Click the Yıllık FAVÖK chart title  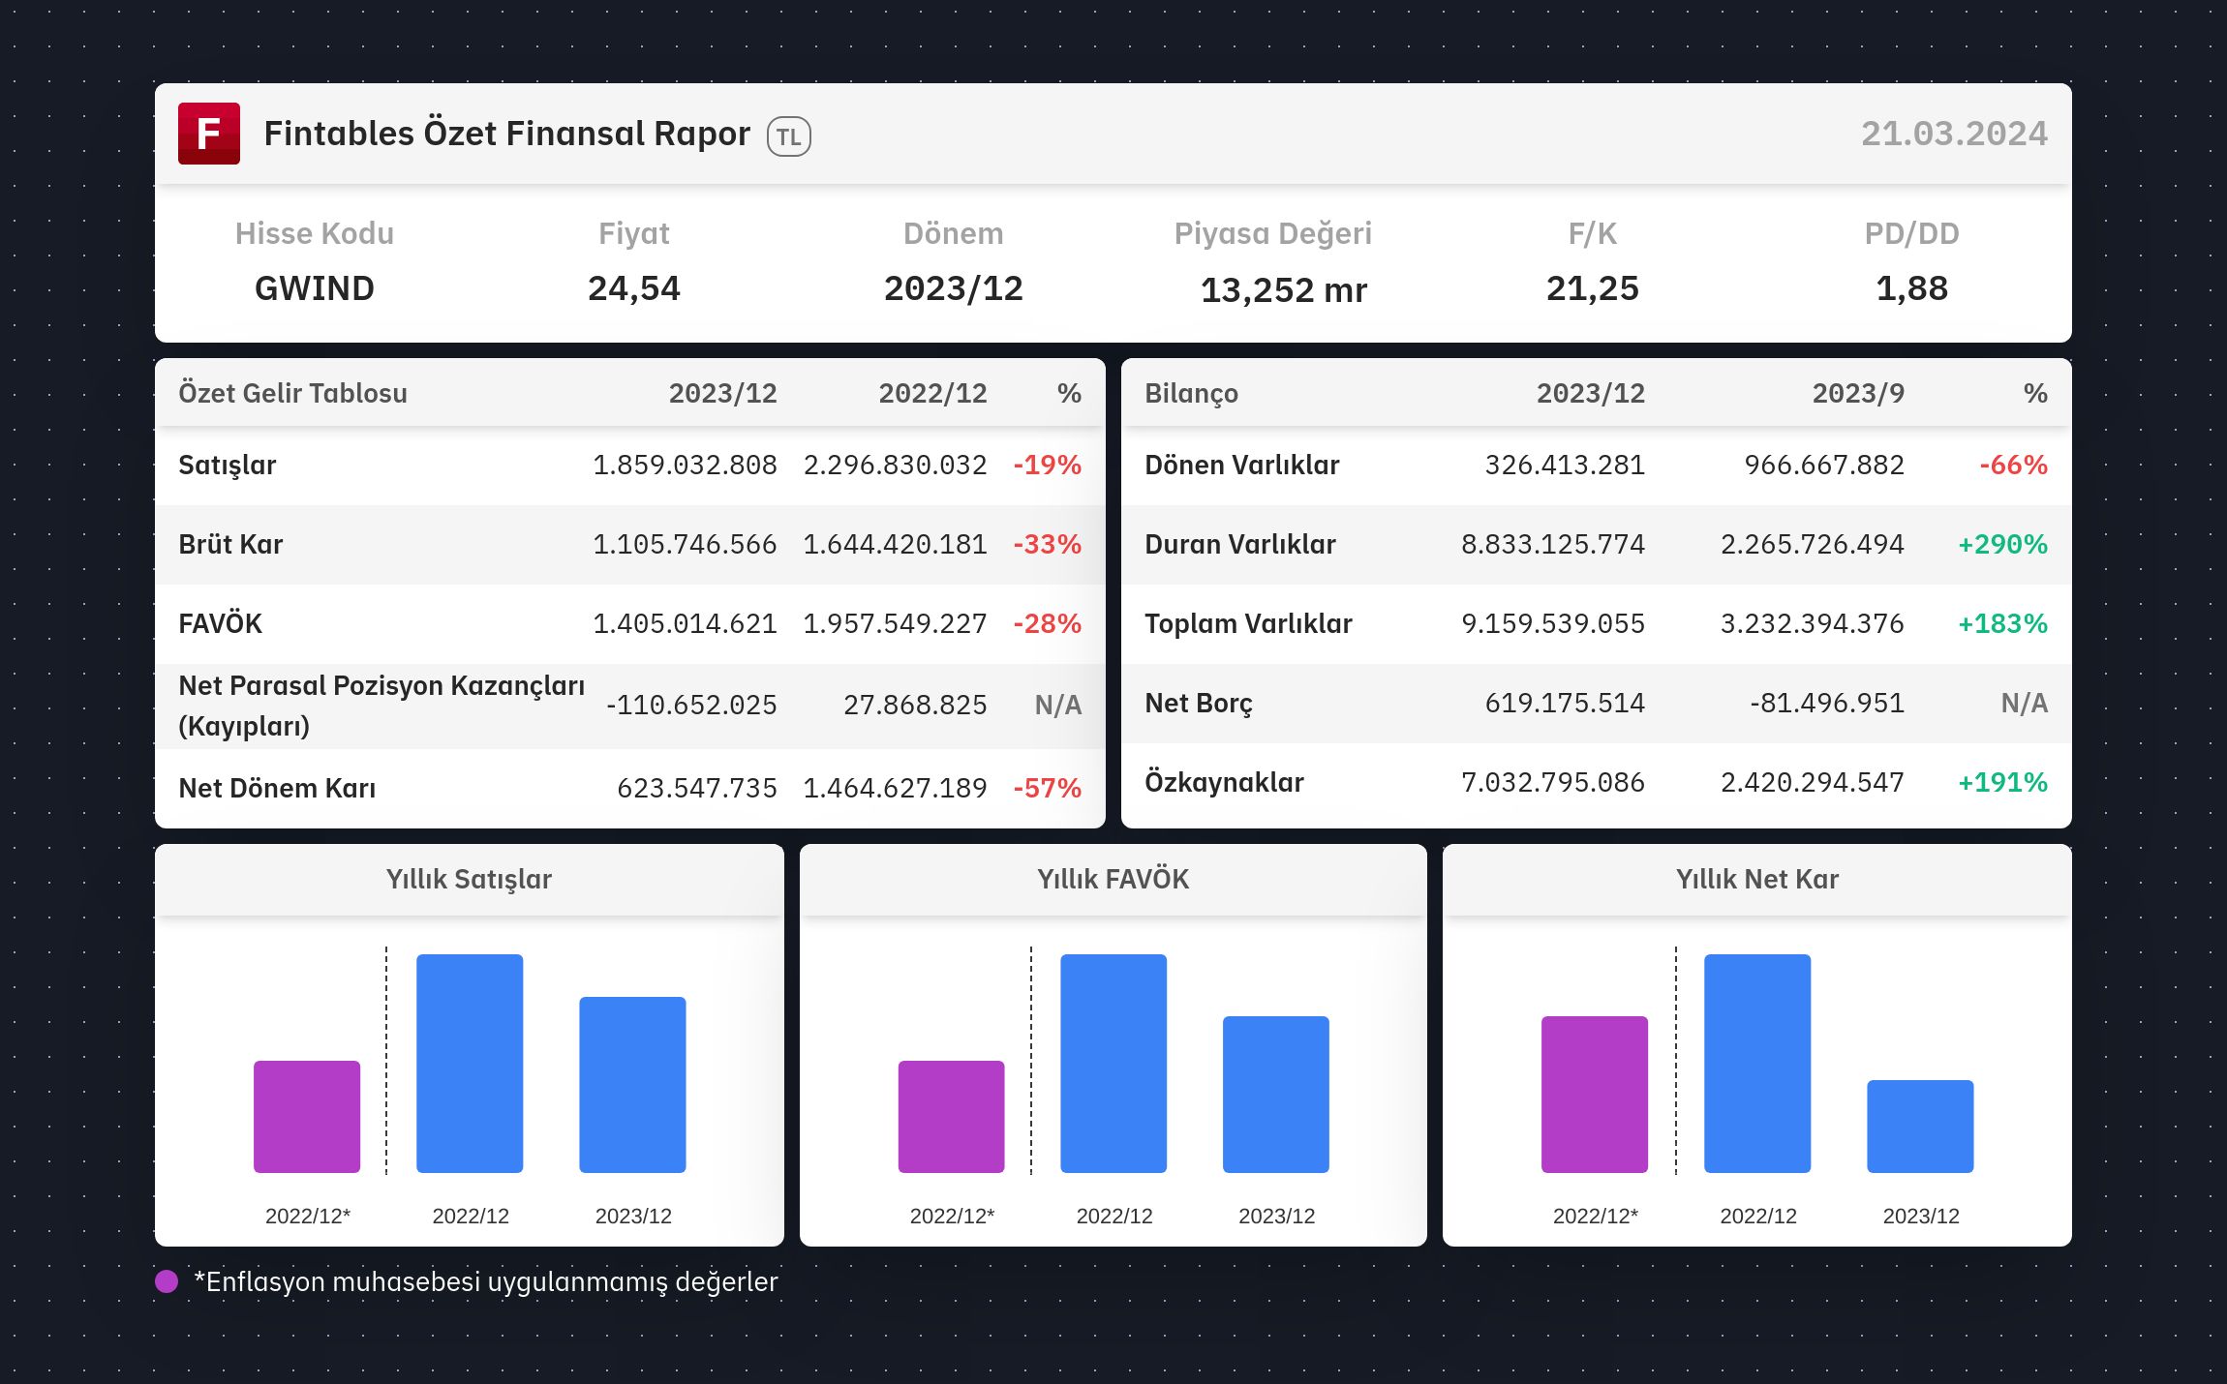click(x=1113, y=879)
